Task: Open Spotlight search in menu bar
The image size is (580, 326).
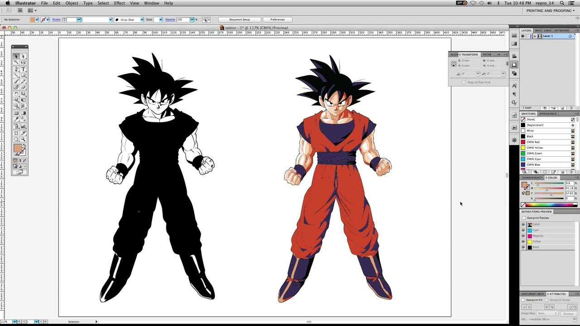Action: [562, 3]
